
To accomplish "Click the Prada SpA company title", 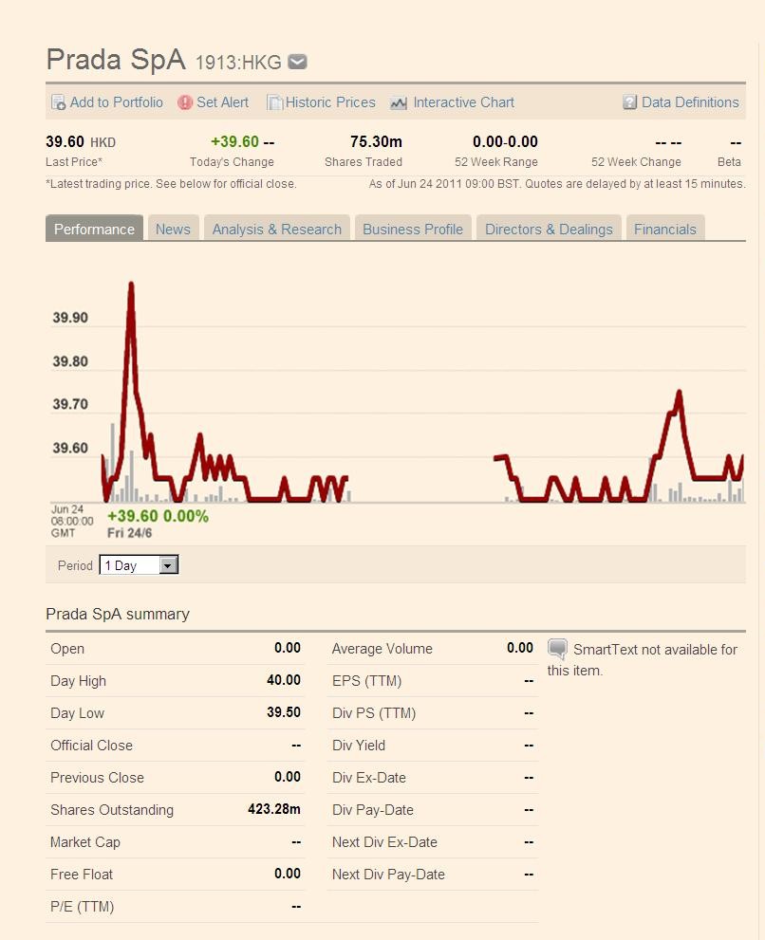I will [x=116, y=60].
